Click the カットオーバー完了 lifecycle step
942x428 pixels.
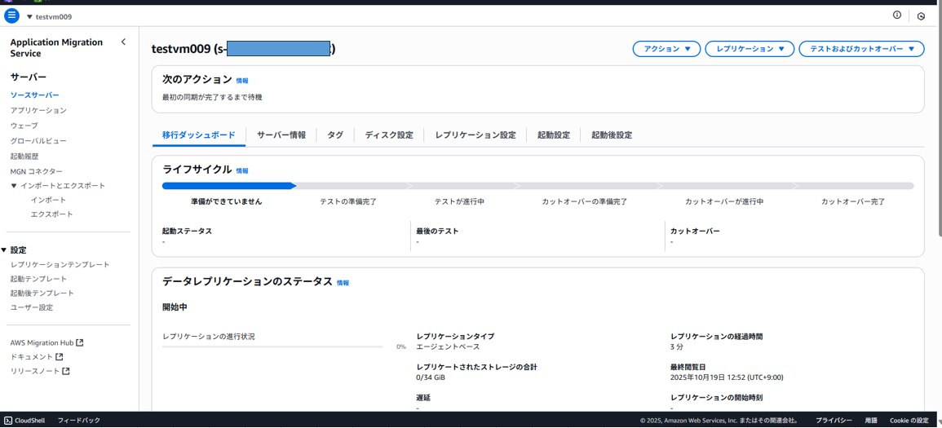click(853, 201)
